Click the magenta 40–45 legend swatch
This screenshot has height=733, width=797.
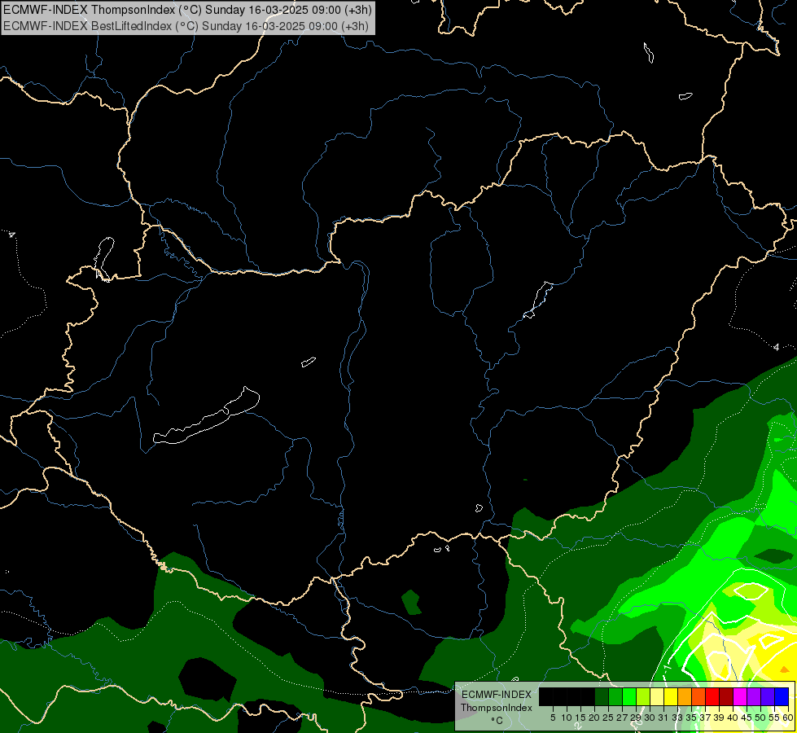tap(740, 696)
